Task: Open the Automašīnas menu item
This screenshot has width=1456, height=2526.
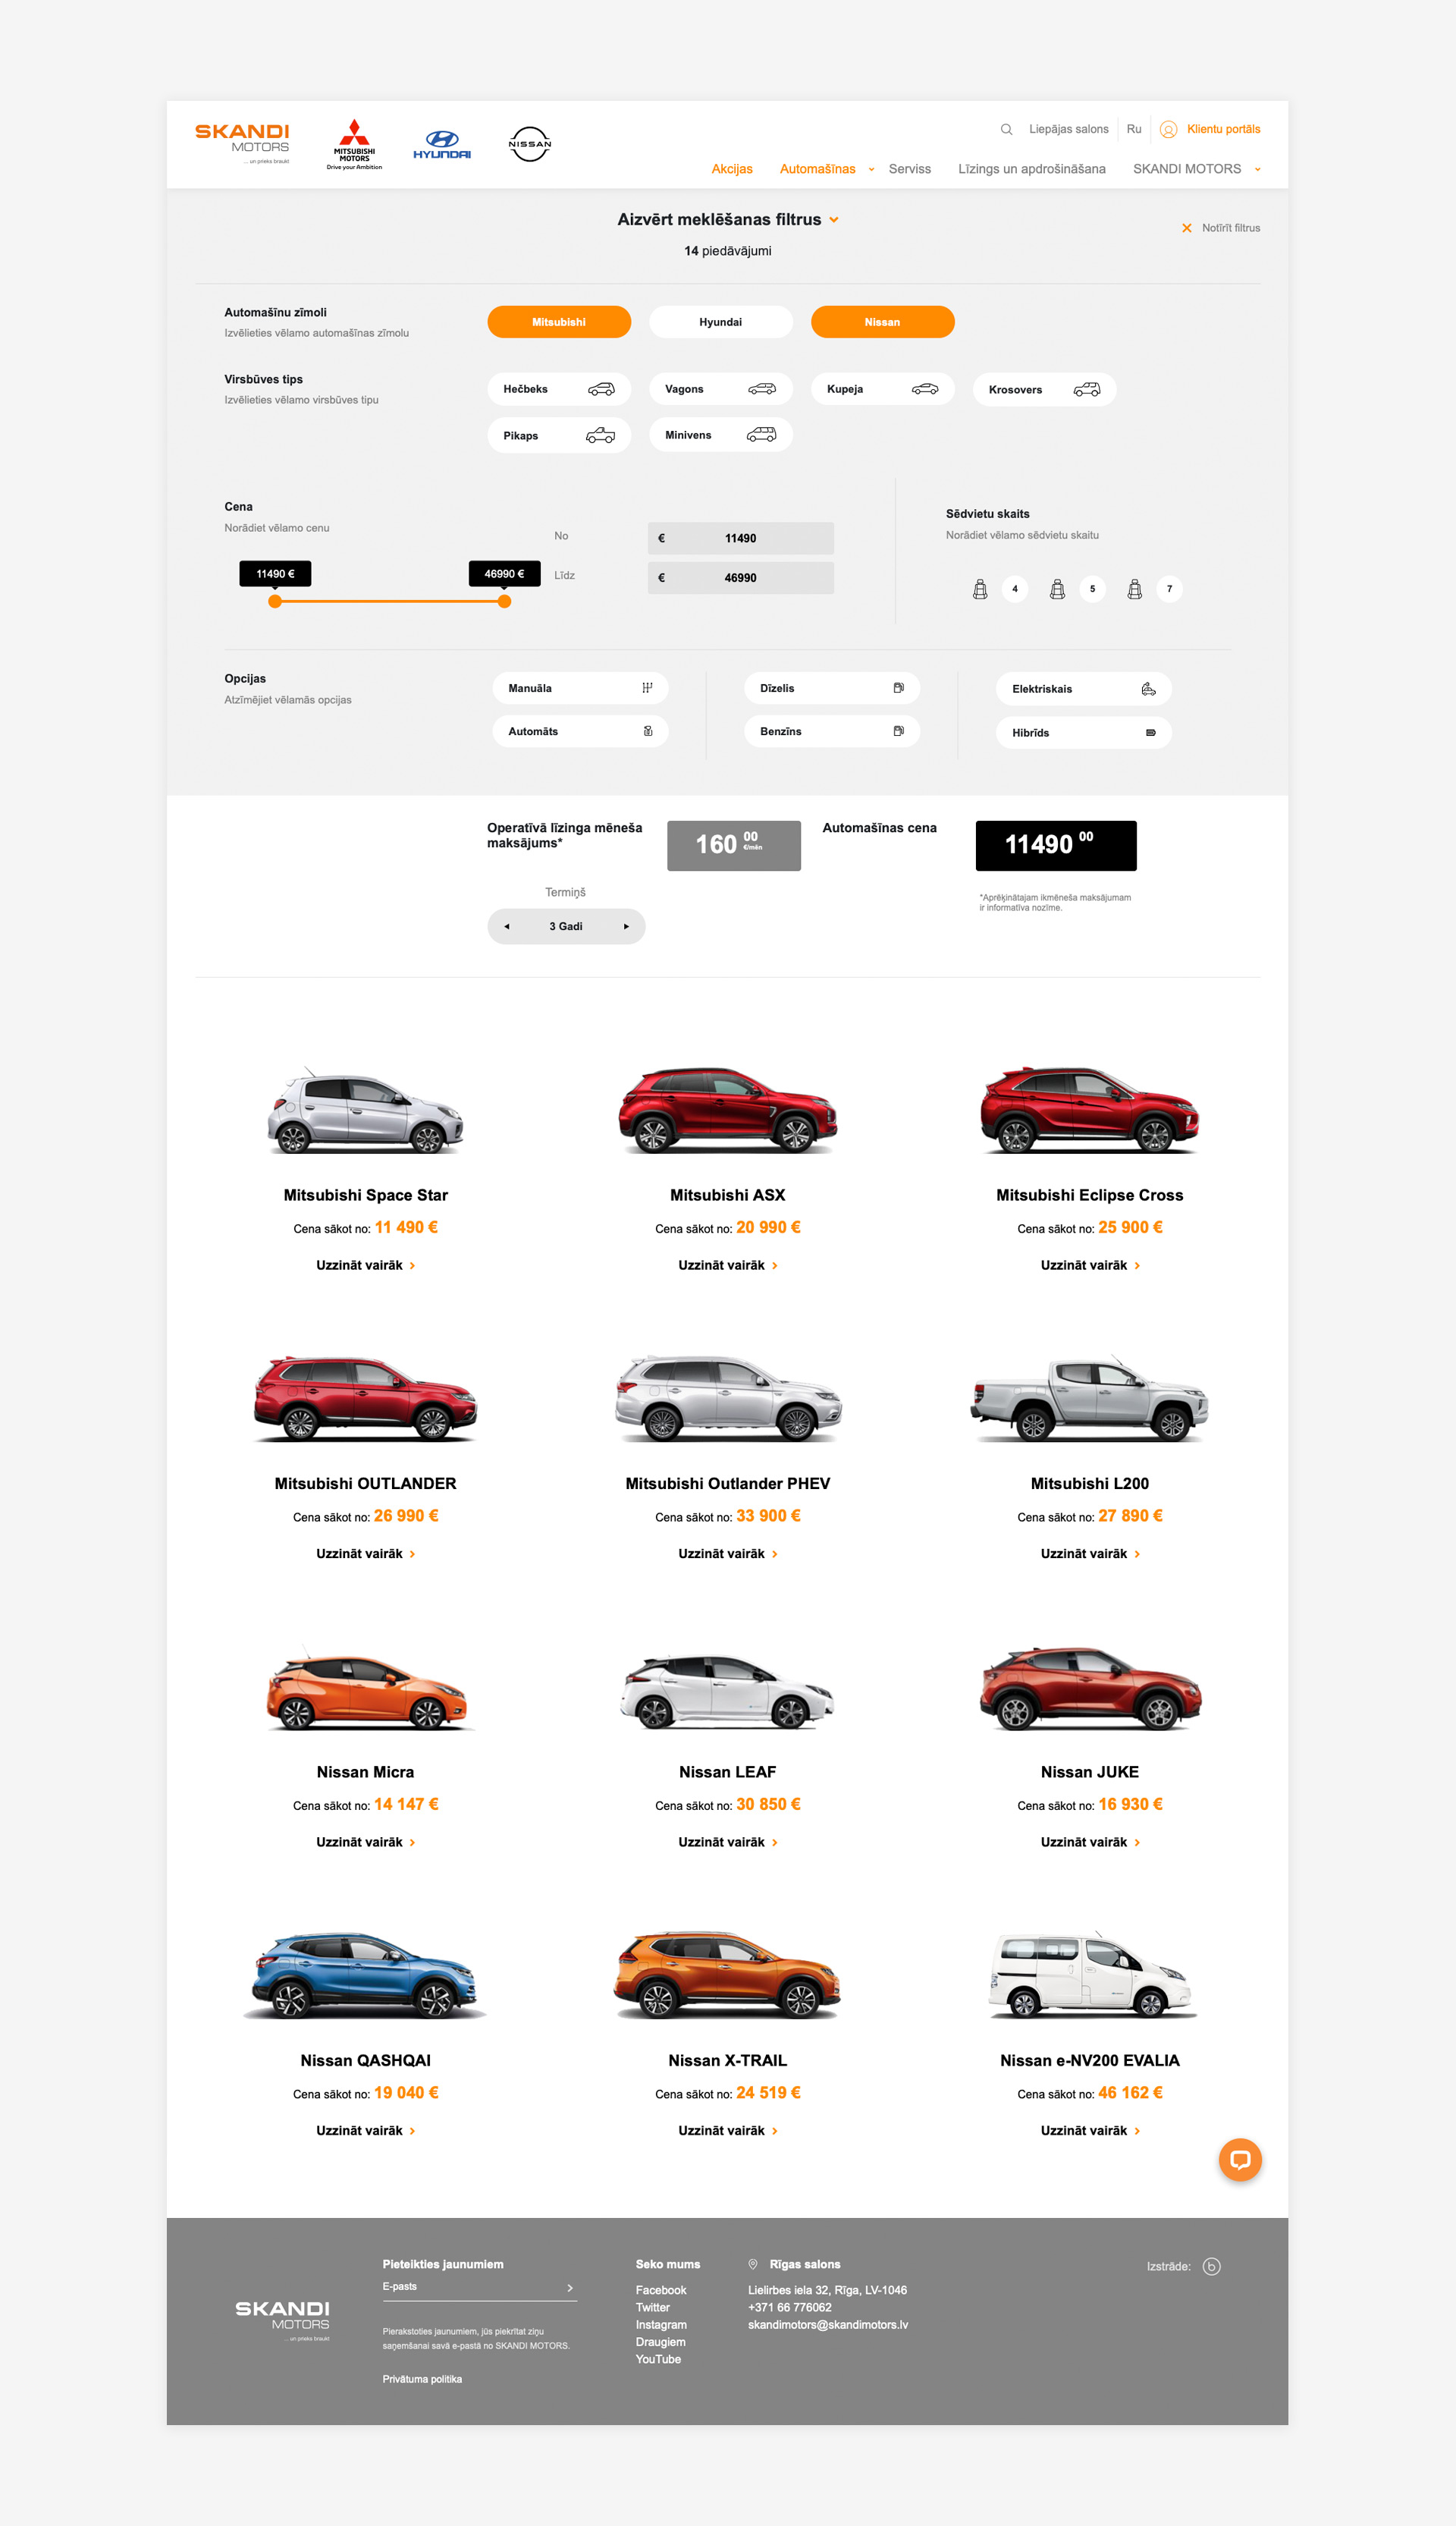Action: [817, 169]
